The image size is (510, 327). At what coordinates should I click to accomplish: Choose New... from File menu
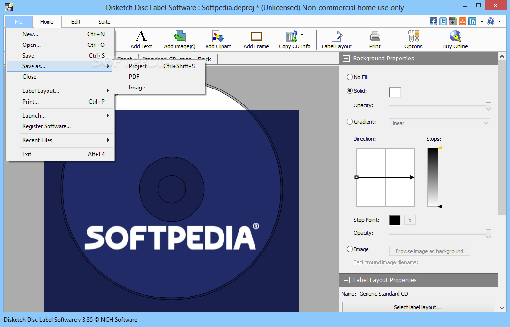coord(61,34)
